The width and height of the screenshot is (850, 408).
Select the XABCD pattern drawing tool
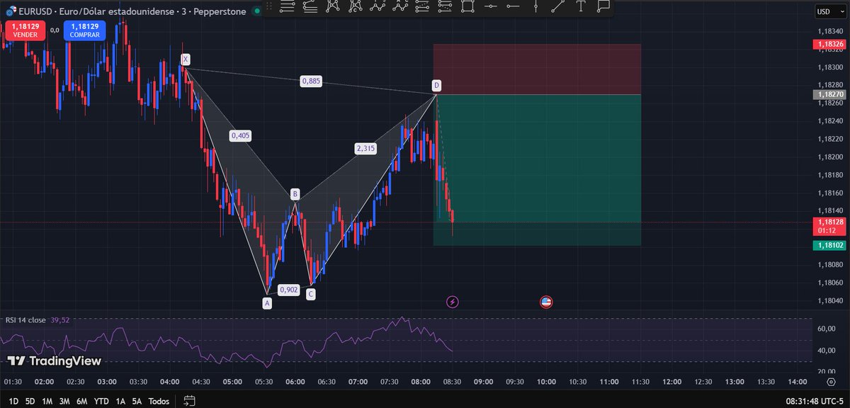click(x=332, y=6)
